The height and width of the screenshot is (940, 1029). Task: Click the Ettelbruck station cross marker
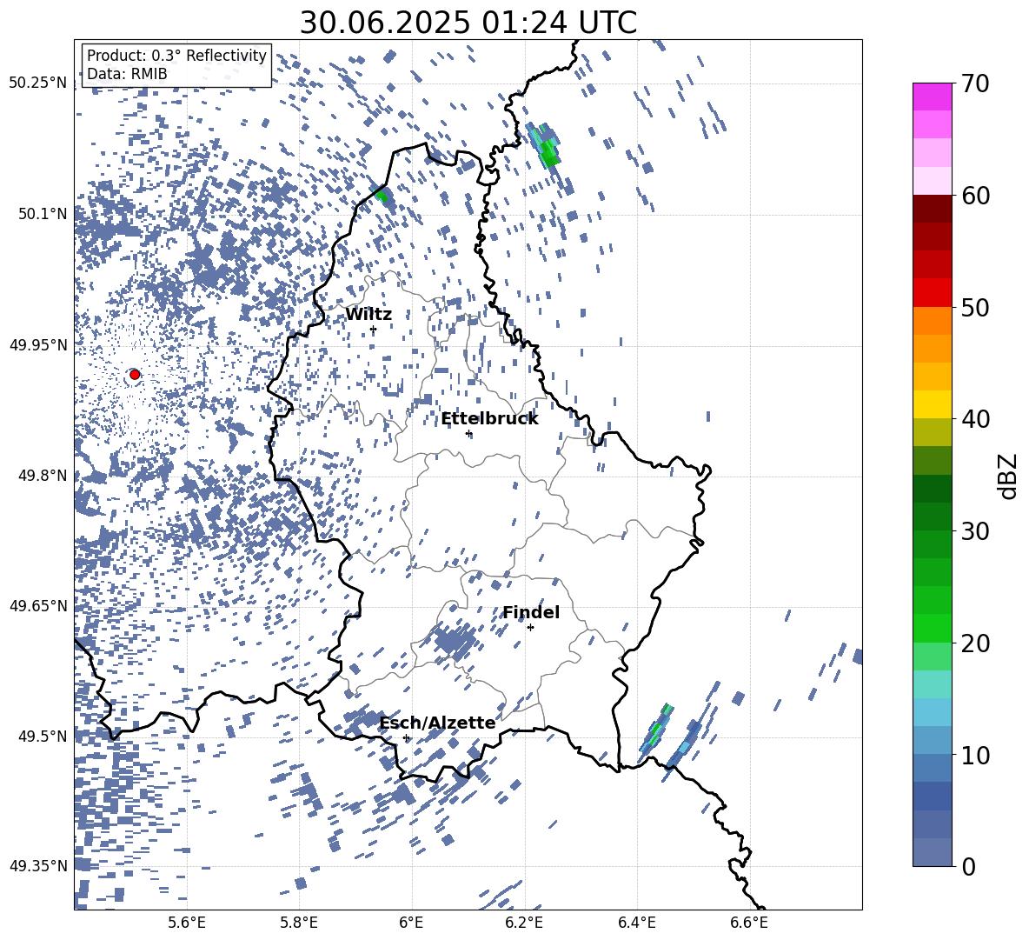point(468,433)
